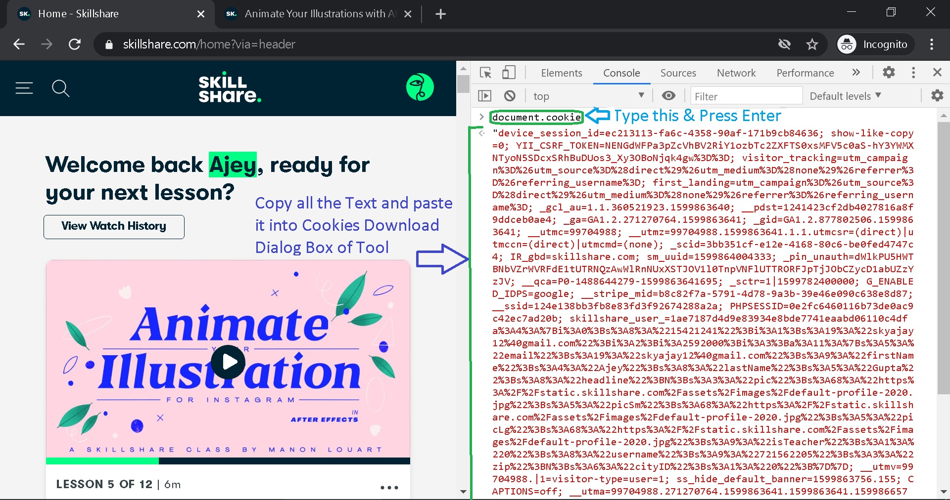Click the document.cookie command text

536,117
